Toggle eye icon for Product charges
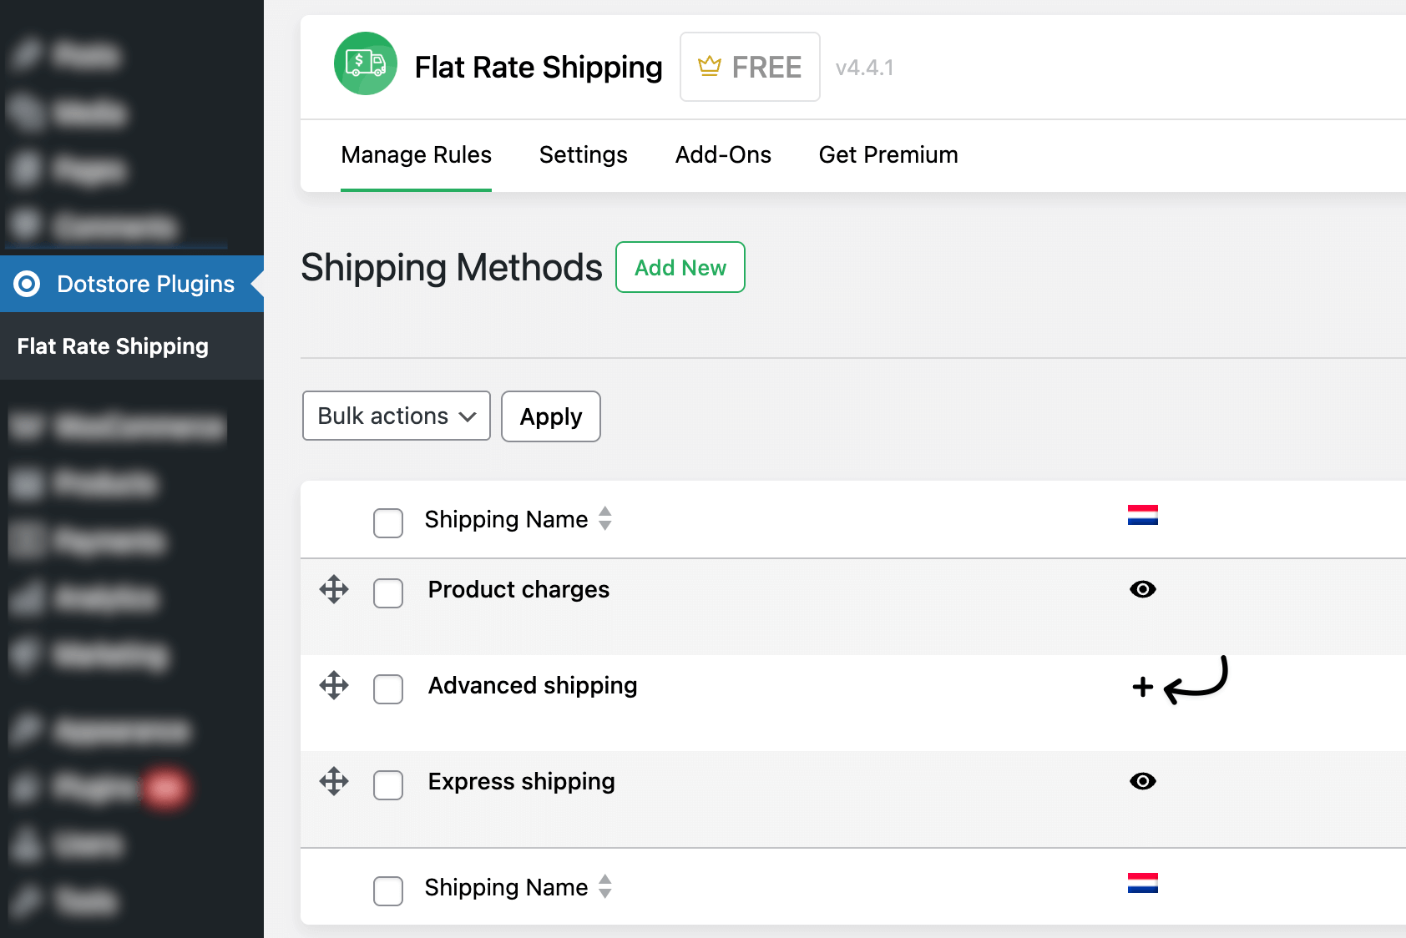 (1142, 589)
